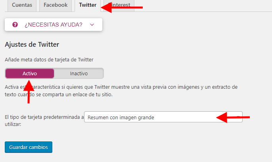Open the ¿NECESITAS AYUDA? help text
272x162 pixels.
[x=54, y=25]
